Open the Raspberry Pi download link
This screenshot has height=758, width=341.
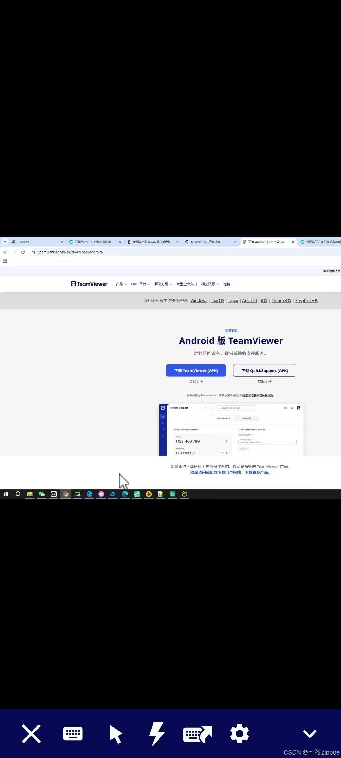[307, 301]
